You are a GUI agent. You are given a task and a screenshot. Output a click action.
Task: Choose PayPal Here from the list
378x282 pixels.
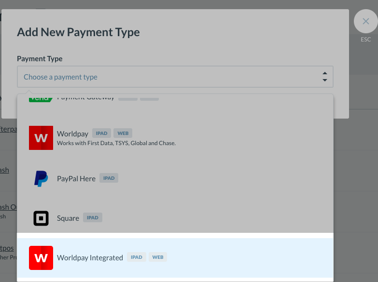pyautogui.click(x=76, y=179)
